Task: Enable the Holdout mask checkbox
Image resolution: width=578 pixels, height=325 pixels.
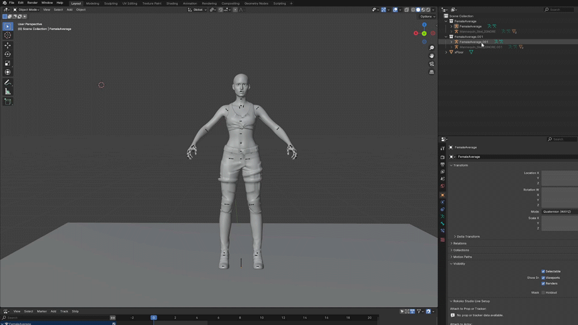Action: pyautogui.click(x=543, y=293)
